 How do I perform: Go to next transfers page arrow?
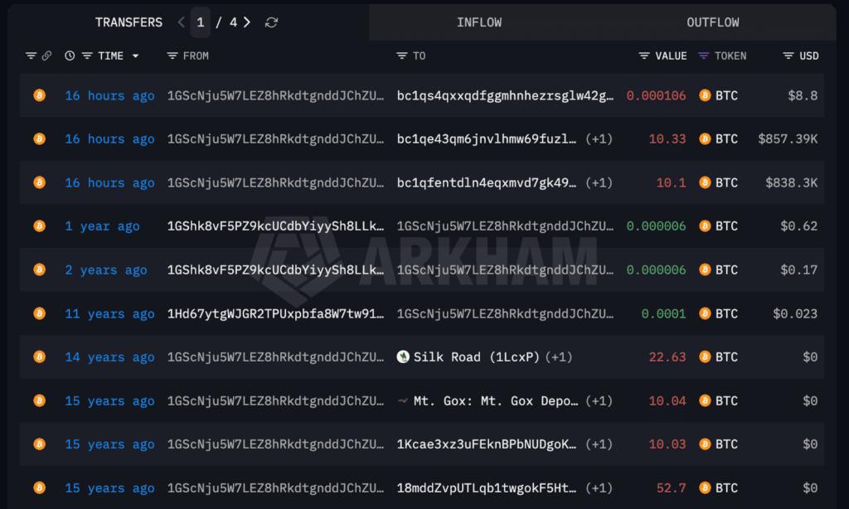click(247, 22)
